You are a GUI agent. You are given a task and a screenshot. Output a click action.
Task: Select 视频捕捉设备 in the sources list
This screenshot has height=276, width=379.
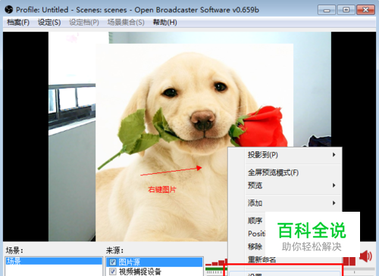[x=155, y=271]
